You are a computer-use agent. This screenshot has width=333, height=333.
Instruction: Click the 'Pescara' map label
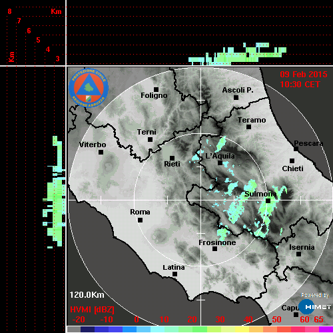(x=308, y=143)
